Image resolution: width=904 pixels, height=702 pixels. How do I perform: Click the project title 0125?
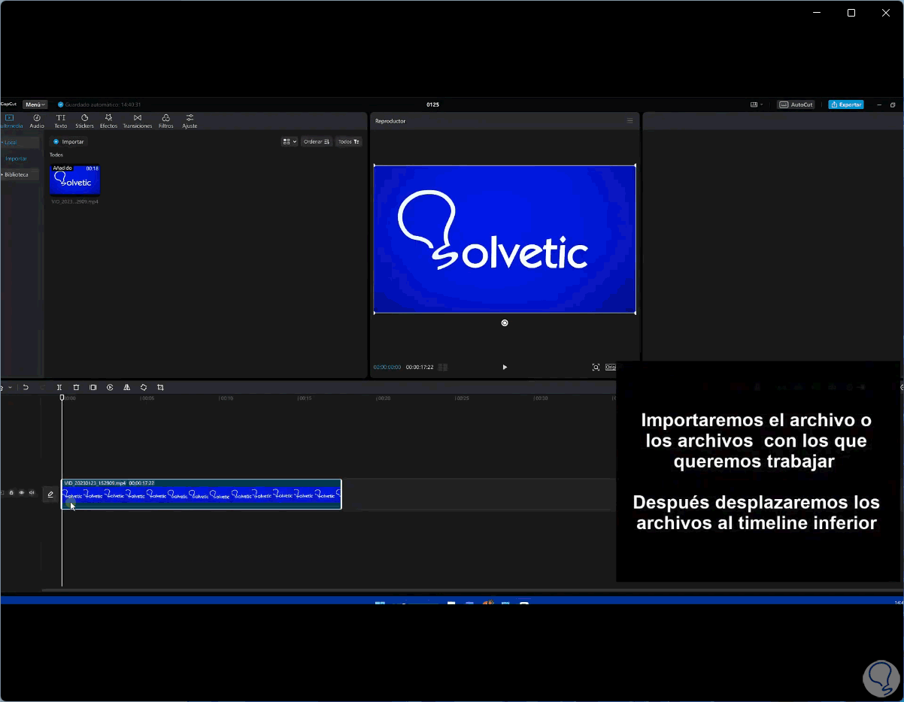click(432, 104)
